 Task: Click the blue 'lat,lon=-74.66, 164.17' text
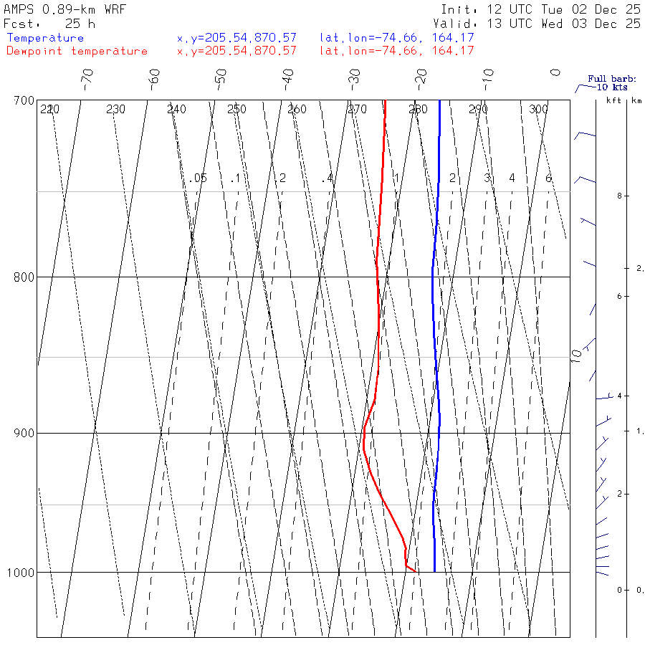click(397, 38)
